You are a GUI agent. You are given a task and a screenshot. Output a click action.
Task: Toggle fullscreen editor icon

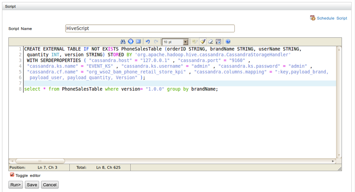coord(138,42)
